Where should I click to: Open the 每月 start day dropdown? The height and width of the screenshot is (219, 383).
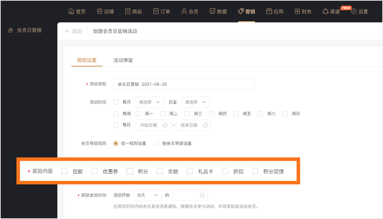click(149, 102)
